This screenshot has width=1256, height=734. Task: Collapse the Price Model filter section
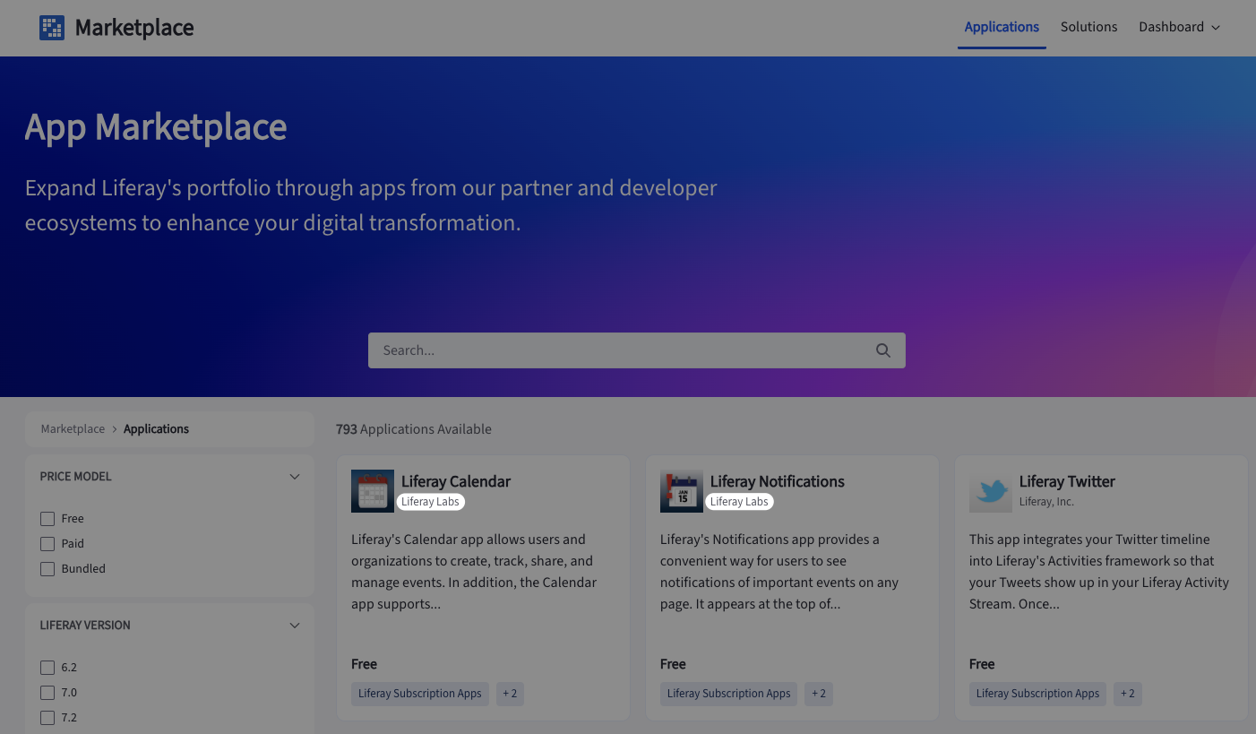[295, 477]
